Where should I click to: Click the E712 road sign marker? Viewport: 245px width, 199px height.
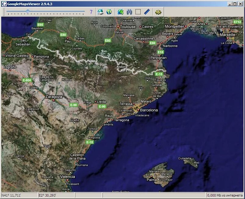click(237, 22)
